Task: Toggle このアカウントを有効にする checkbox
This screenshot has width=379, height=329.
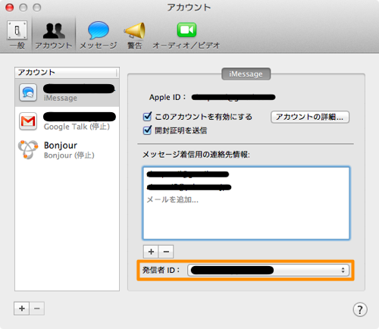Action: pyautogui.click(x=147, y=117)
